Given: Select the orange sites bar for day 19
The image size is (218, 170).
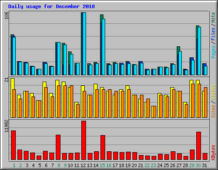Looking at the screenshot, I should (129, 103).
